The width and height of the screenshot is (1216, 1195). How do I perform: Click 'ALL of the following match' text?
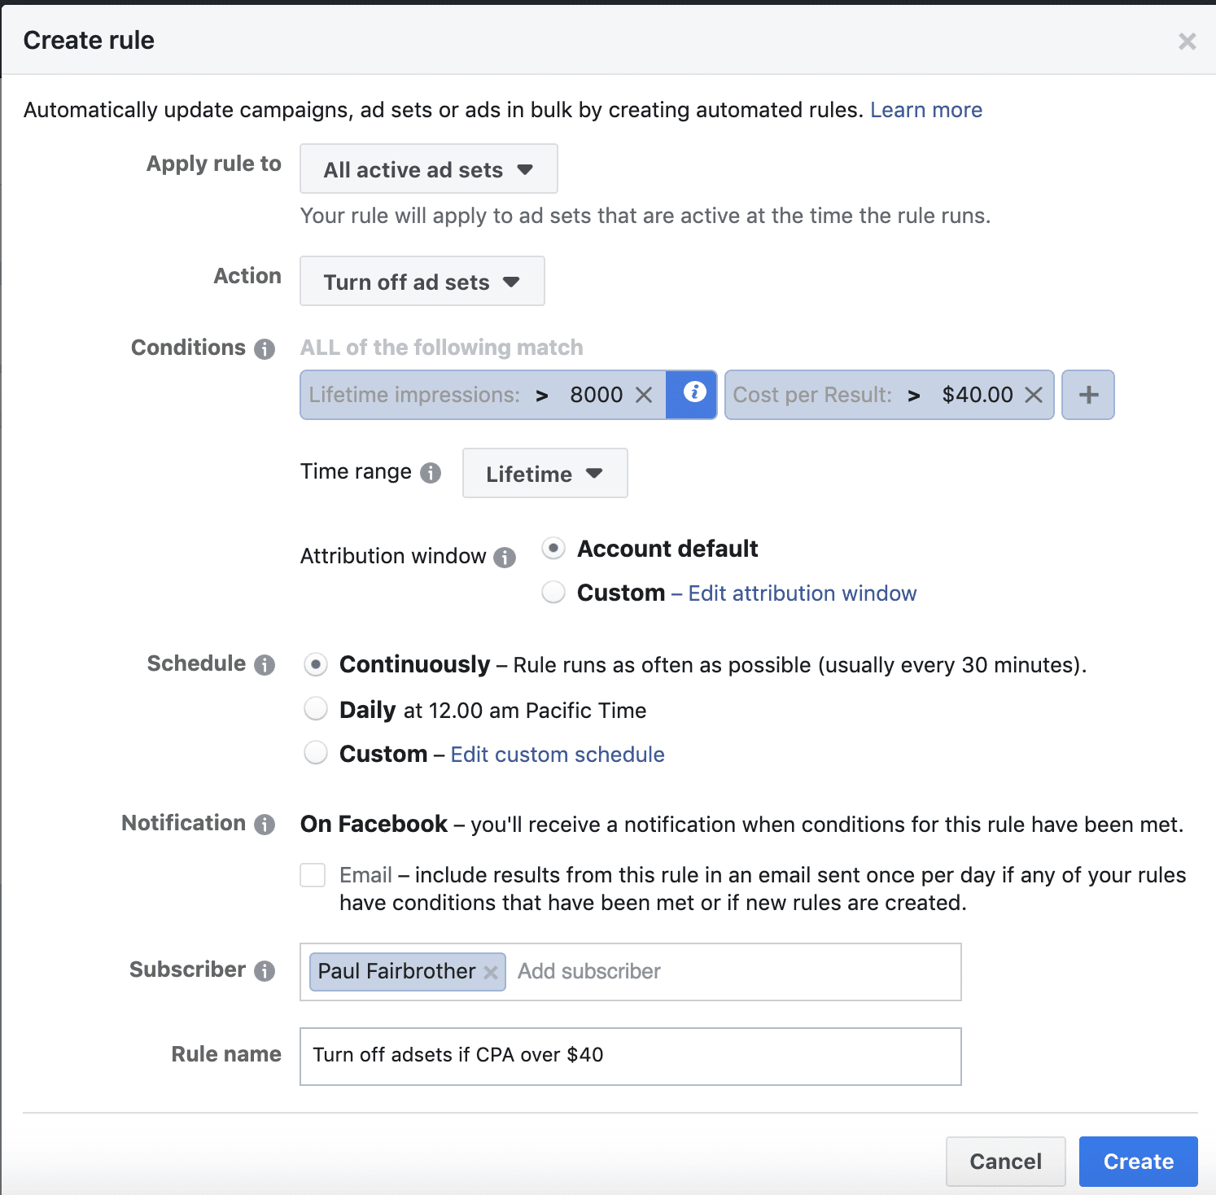[x=442, y=348]
